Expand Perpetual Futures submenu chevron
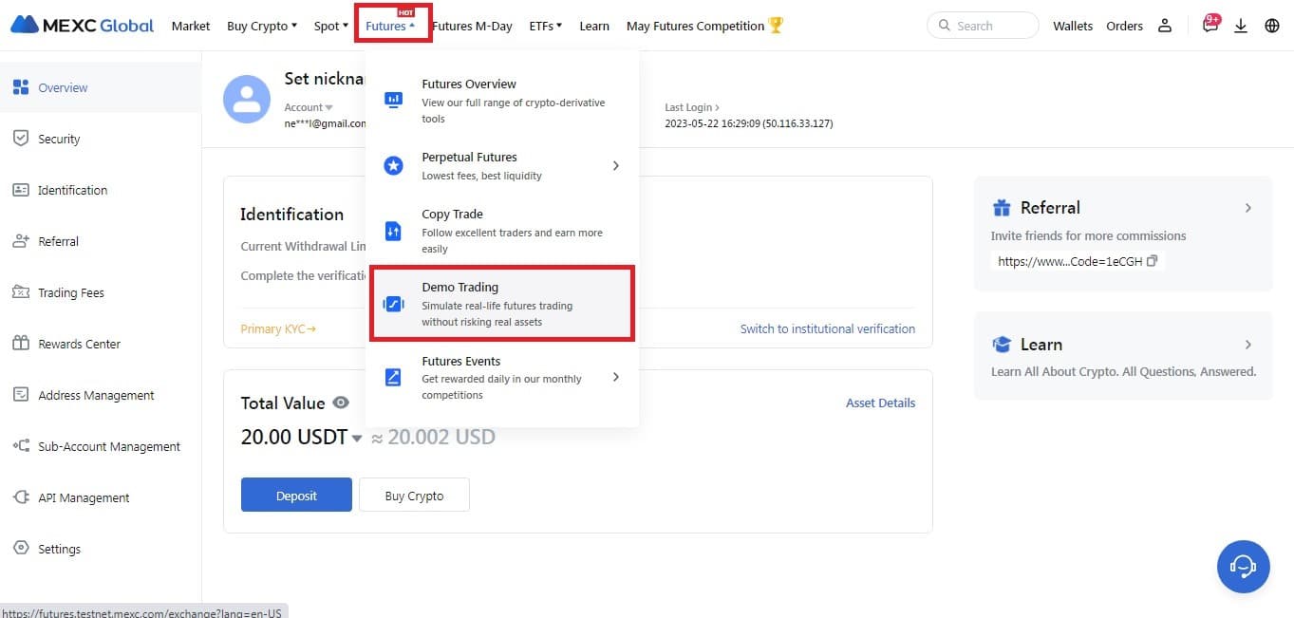Image resolution: width=1294 pixels, height=618 pixels. (x=615, y=166)
